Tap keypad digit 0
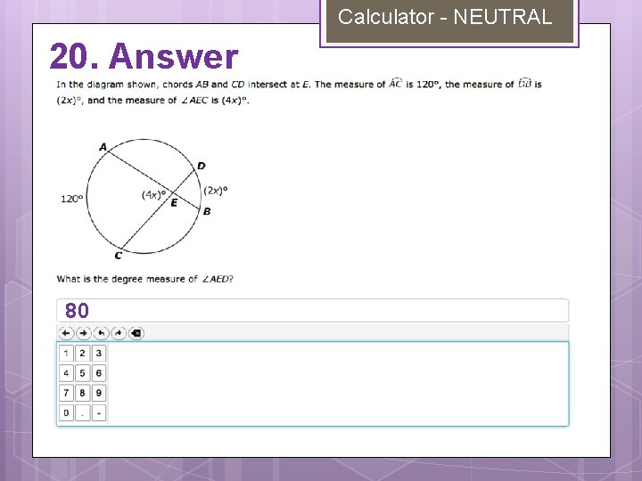The width and height of the screenshot is (642, 481). [66, 413]
